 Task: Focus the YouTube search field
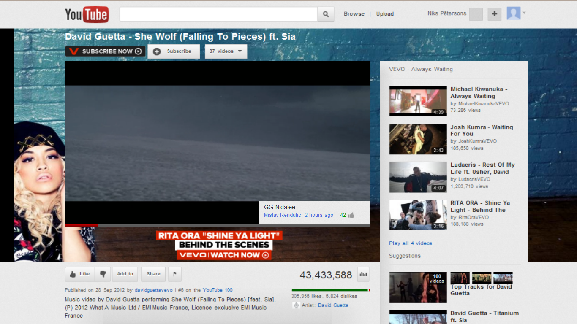(218, 14)
